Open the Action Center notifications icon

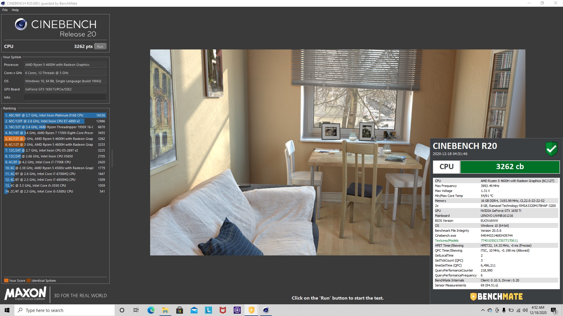(554, 310)
